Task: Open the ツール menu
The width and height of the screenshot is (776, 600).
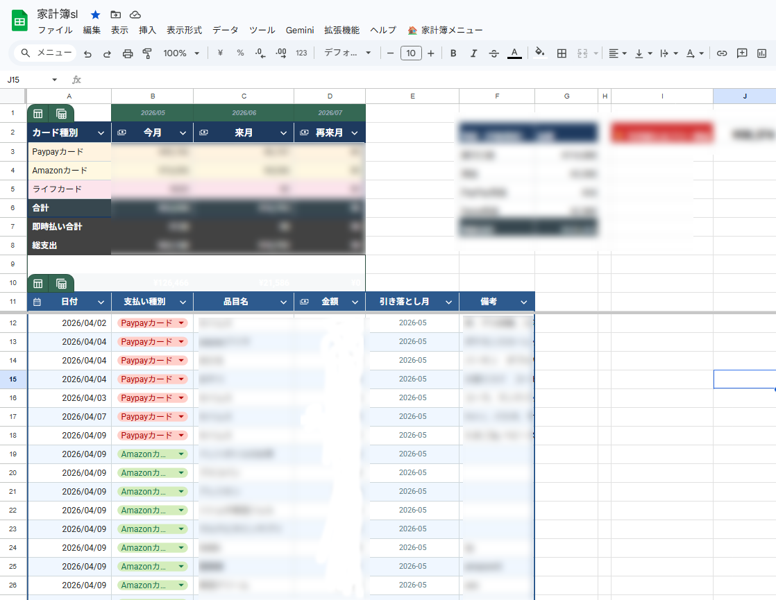Action: coord(262,30)
